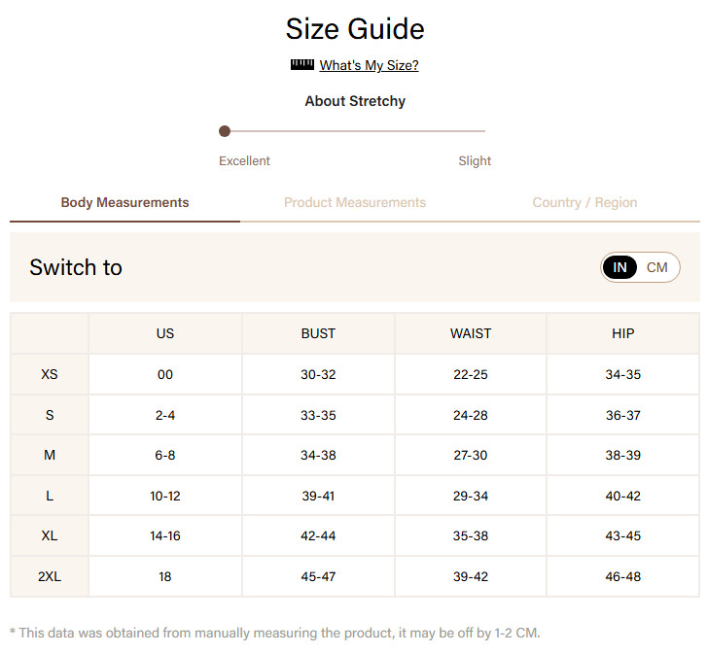Click waist value 29-34
Image resolution: width=708 pixels, height=654 pixels.
(471, 496)
